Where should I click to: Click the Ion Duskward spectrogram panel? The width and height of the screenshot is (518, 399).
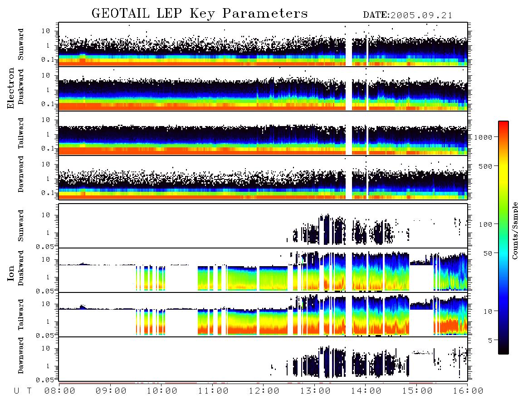pos(263,270)
